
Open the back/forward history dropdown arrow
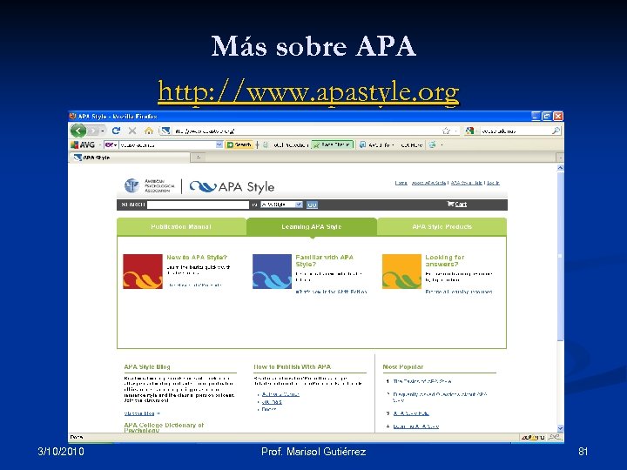[x=103, y=131]
